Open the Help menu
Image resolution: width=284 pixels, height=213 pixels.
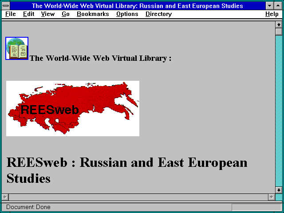pyautogui.click(x=272, y=14)
